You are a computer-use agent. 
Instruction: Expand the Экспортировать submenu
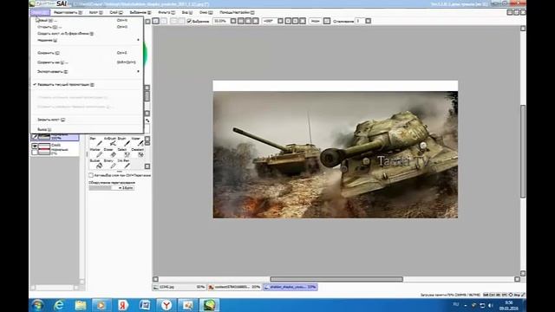point(87,72)
